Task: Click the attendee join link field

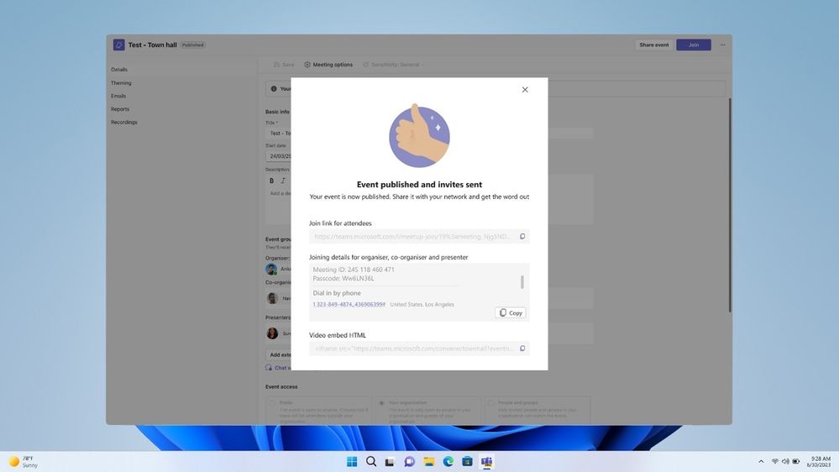Action: (x=419, y=237)
